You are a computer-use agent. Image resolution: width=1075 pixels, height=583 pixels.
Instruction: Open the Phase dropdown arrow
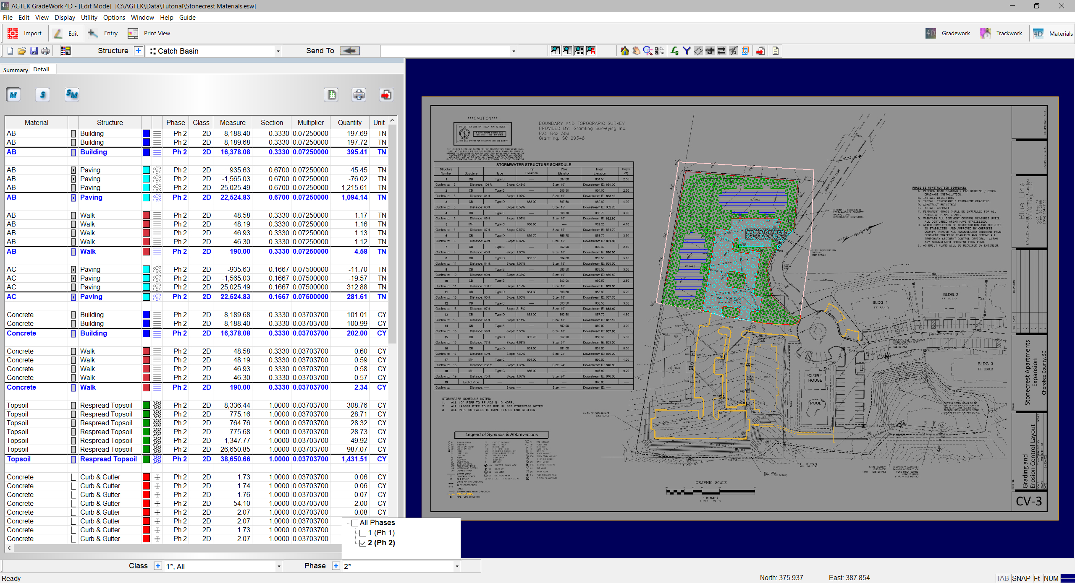tap(457, 567)
